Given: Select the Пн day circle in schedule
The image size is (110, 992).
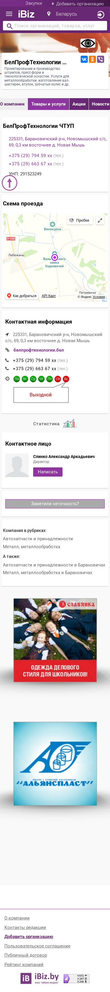Looking at the screenshot, I should point(16,379).
